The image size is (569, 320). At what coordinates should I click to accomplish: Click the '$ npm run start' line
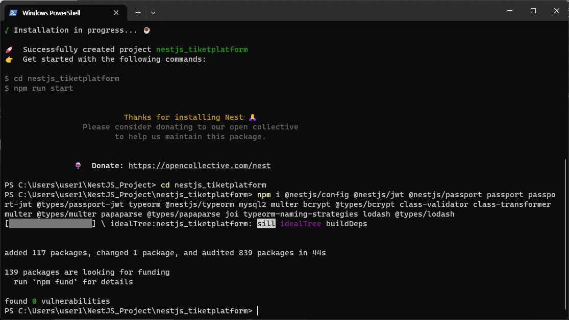coord(39,89)
